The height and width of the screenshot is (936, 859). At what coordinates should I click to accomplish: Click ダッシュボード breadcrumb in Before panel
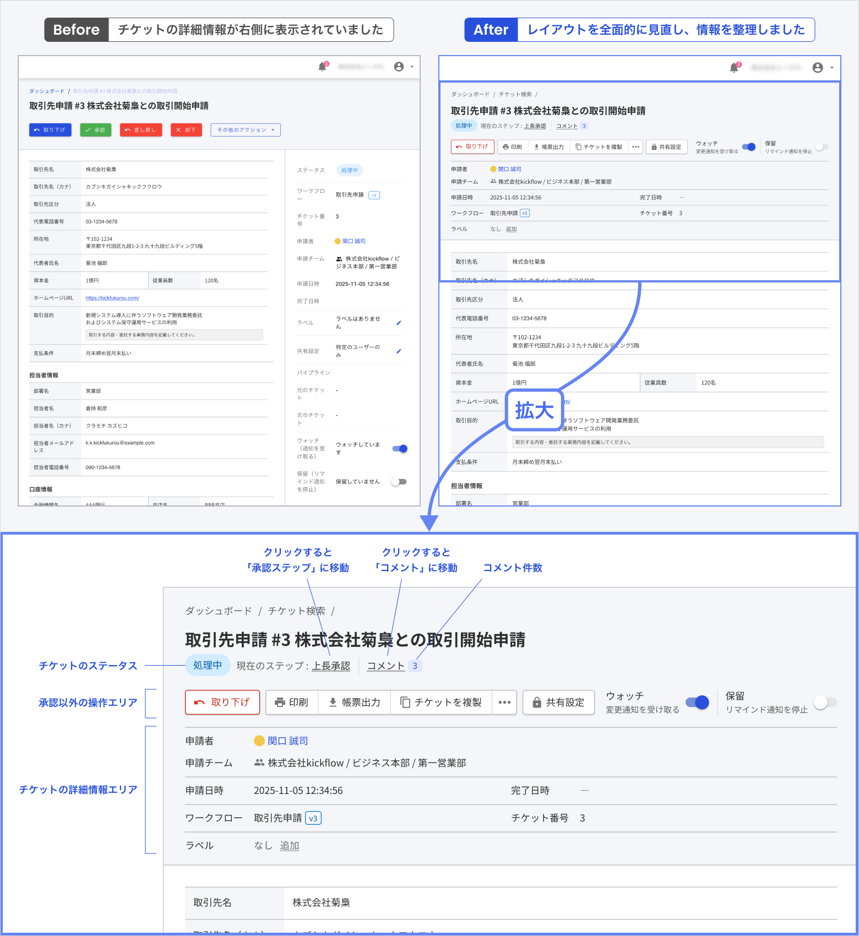(47, 91)
